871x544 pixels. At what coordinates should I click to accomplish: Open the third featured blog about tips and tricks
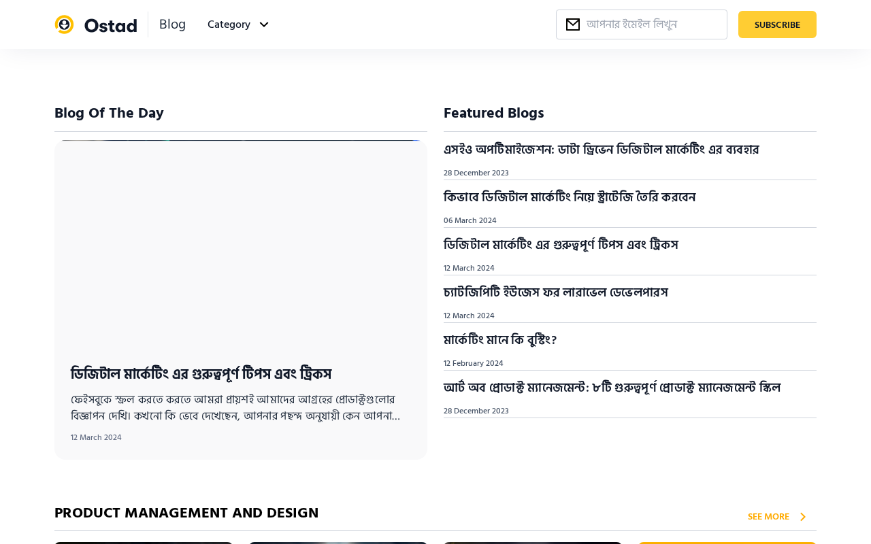tap(561, 245)
